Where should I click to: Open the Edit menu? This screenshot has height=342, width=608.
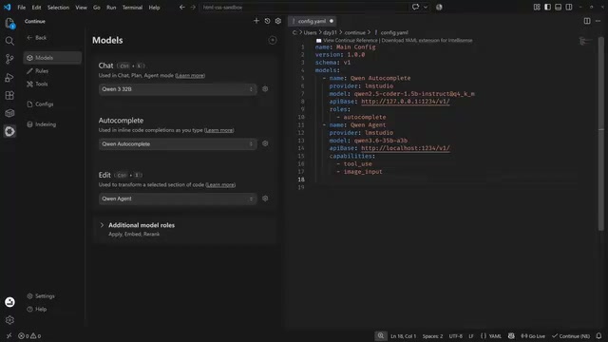(36, 8)
